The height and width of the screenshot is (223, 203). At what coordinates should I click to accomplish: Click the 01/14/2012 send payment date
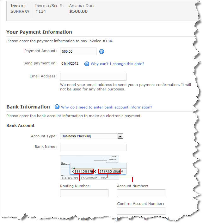(x=70, y=64)
